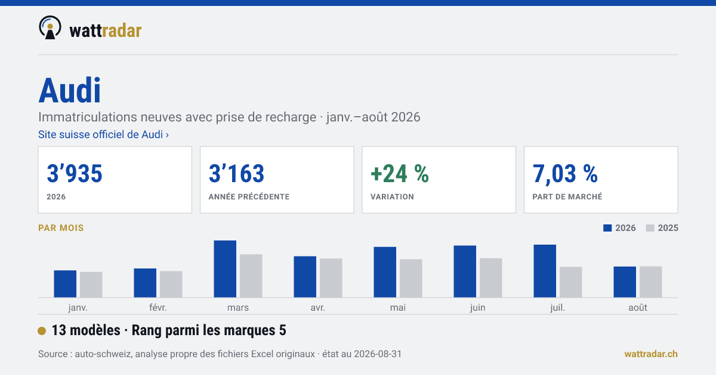Open the official Swiss Audi site link

click(x=103, y=135)
